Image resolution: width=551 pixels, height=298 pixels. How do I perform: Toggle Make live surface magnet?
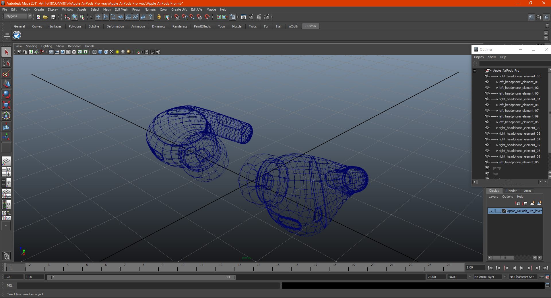207,17
